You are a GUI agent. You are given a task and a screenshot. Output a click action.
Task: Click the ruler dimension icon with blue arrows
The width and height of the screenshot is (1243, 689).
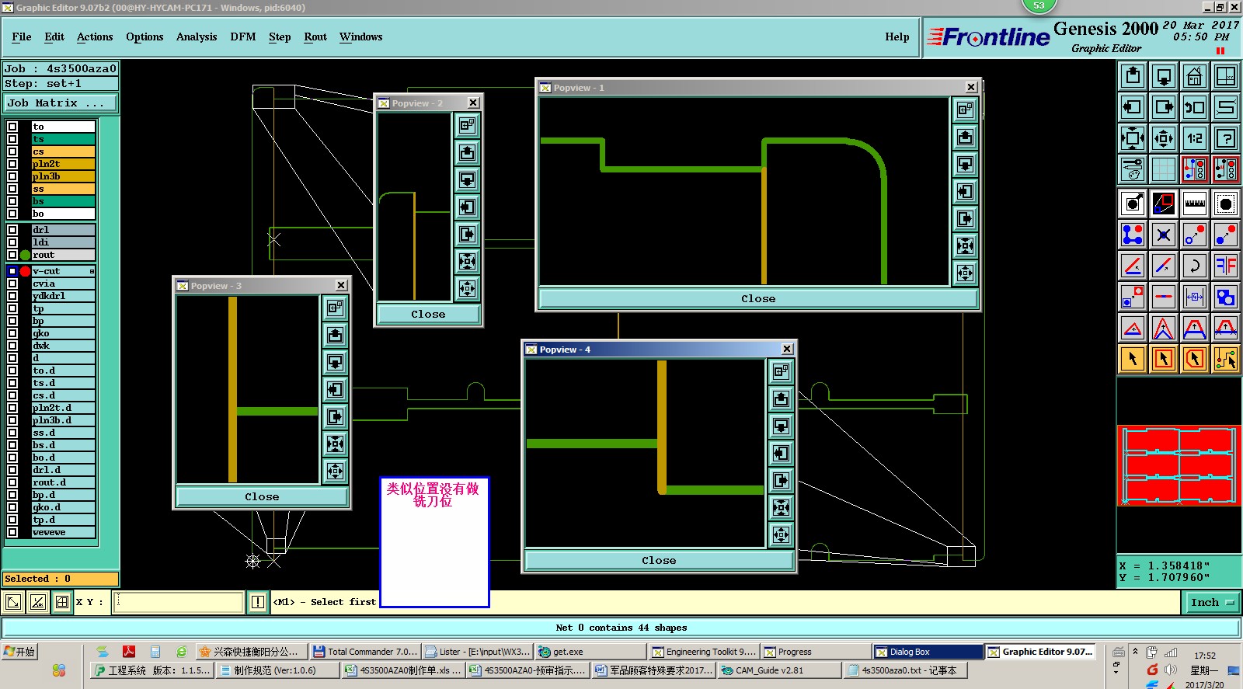[1195, 297]
